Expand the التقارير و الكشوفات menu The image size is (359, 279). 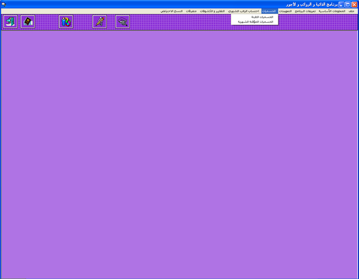click(x=213, y=11)
